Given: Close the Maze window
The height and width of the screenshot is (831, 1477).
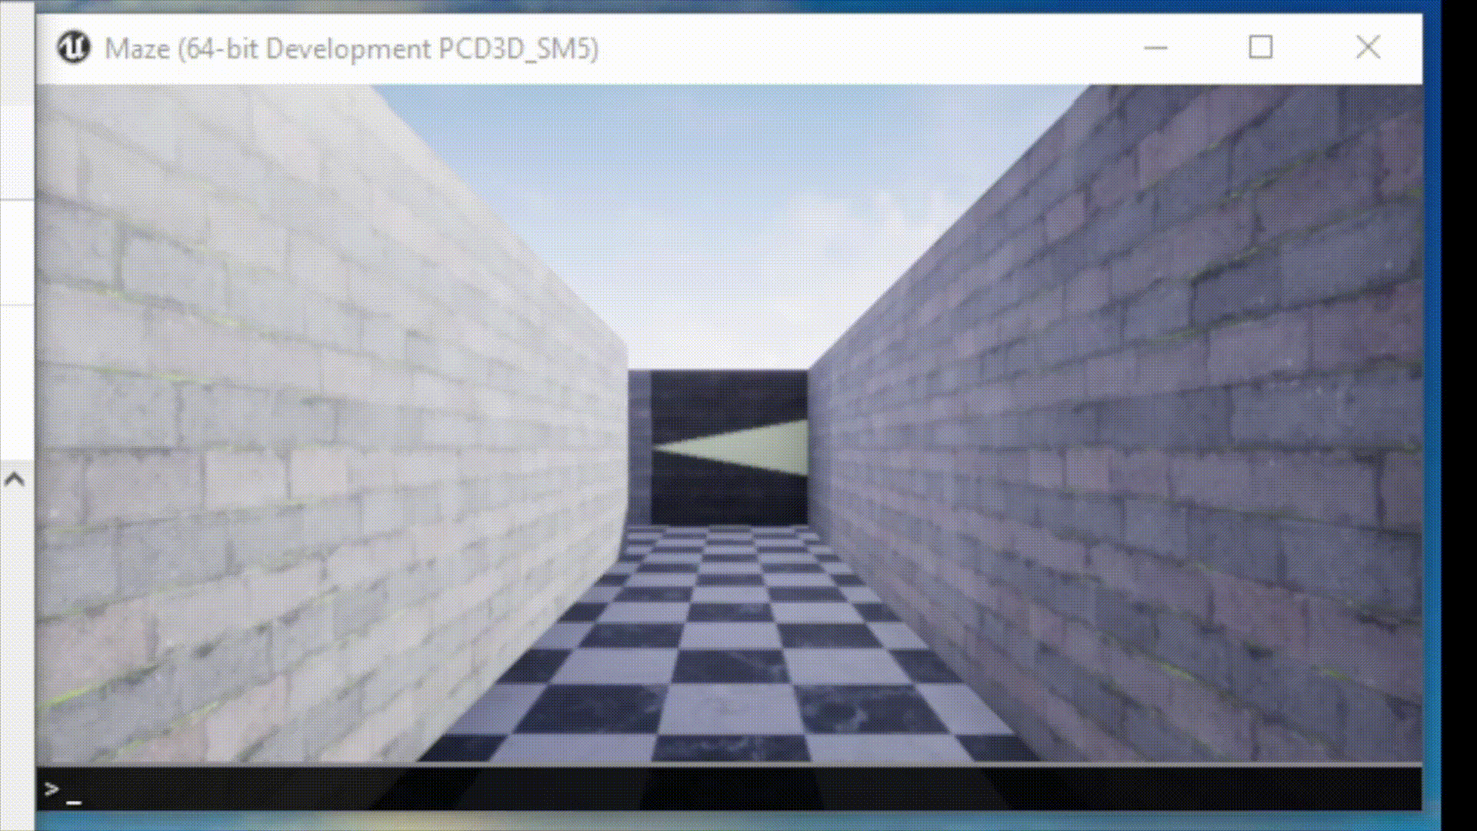Looking at the screenshot, I should pos(1368,48).
